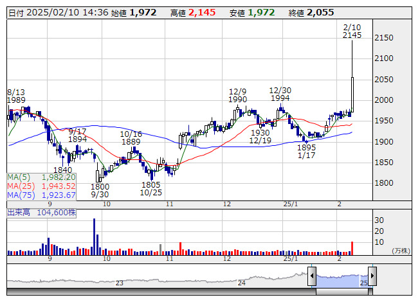
Task: Click the tall white candlestick on 2/10
Action: (x=352, y=94)
